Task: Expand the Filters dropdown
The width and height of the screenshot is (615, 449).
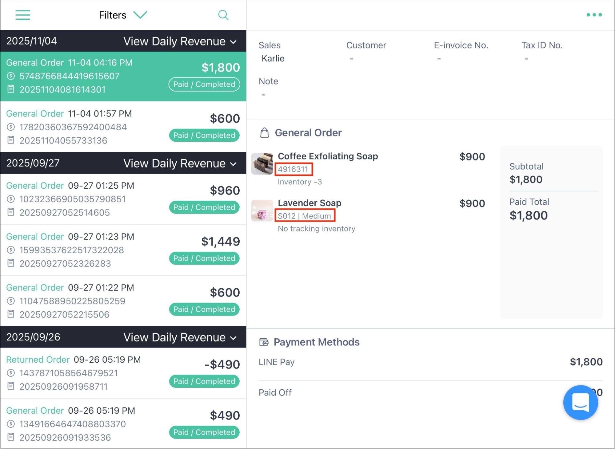Action: pos(123,15)
